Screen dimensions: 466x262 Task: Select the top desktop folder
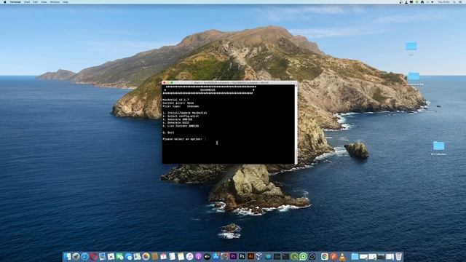[411, 47]
